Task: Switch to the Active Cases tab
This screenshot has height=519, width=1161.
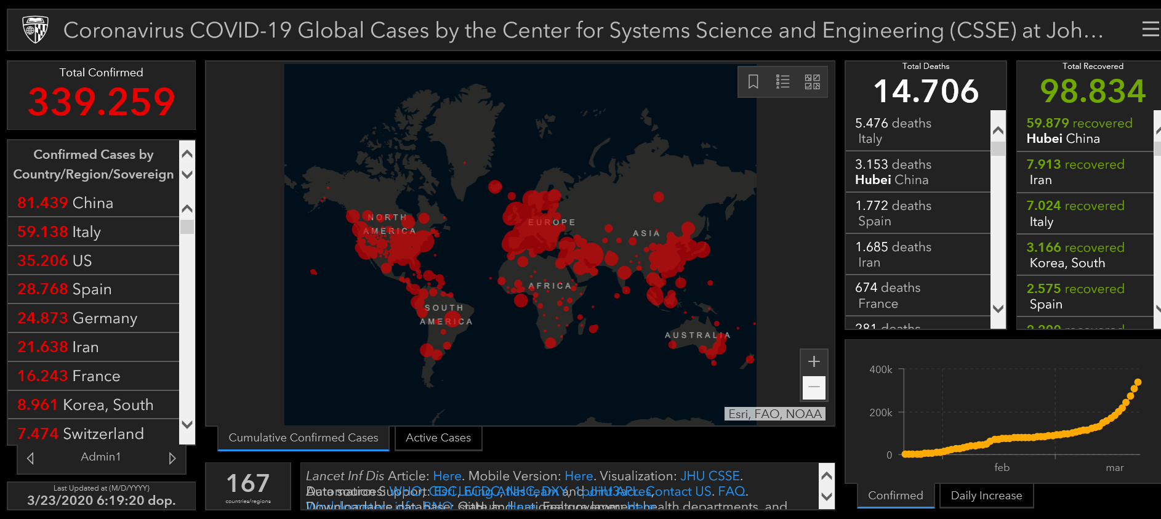Action: (438, 438)
